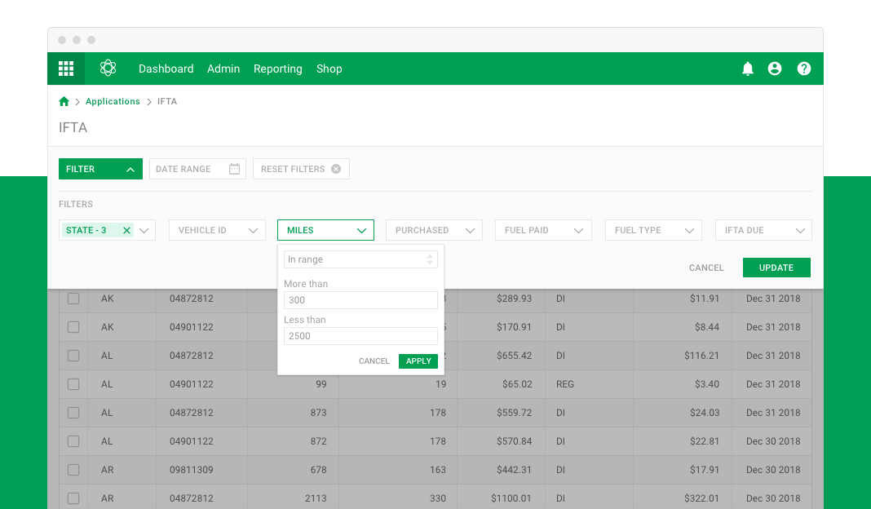
Task: Check the AL row with $559.72 checkbox
Action: coord(73,413)
